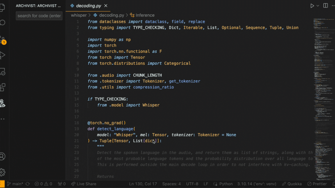Image resolution: width=335 pixels, height=188 pixels.
Task: Change file encoding UTF-8
Action: (x=192, y=184)
